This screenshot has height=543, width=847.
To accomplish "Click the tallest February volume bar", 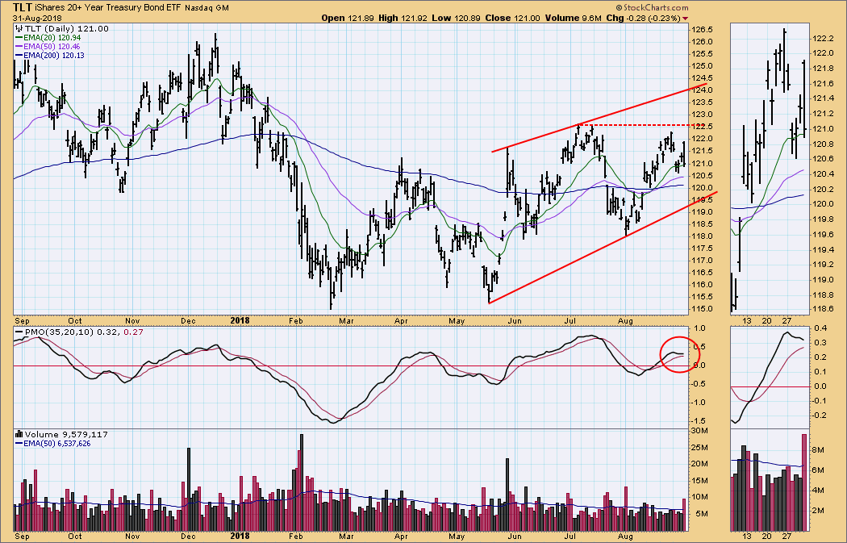I will pos(301,482).
